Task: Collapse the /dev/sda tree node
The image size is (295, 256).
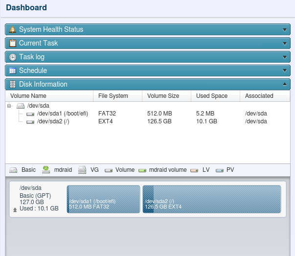Action: (x=10, y=106)
